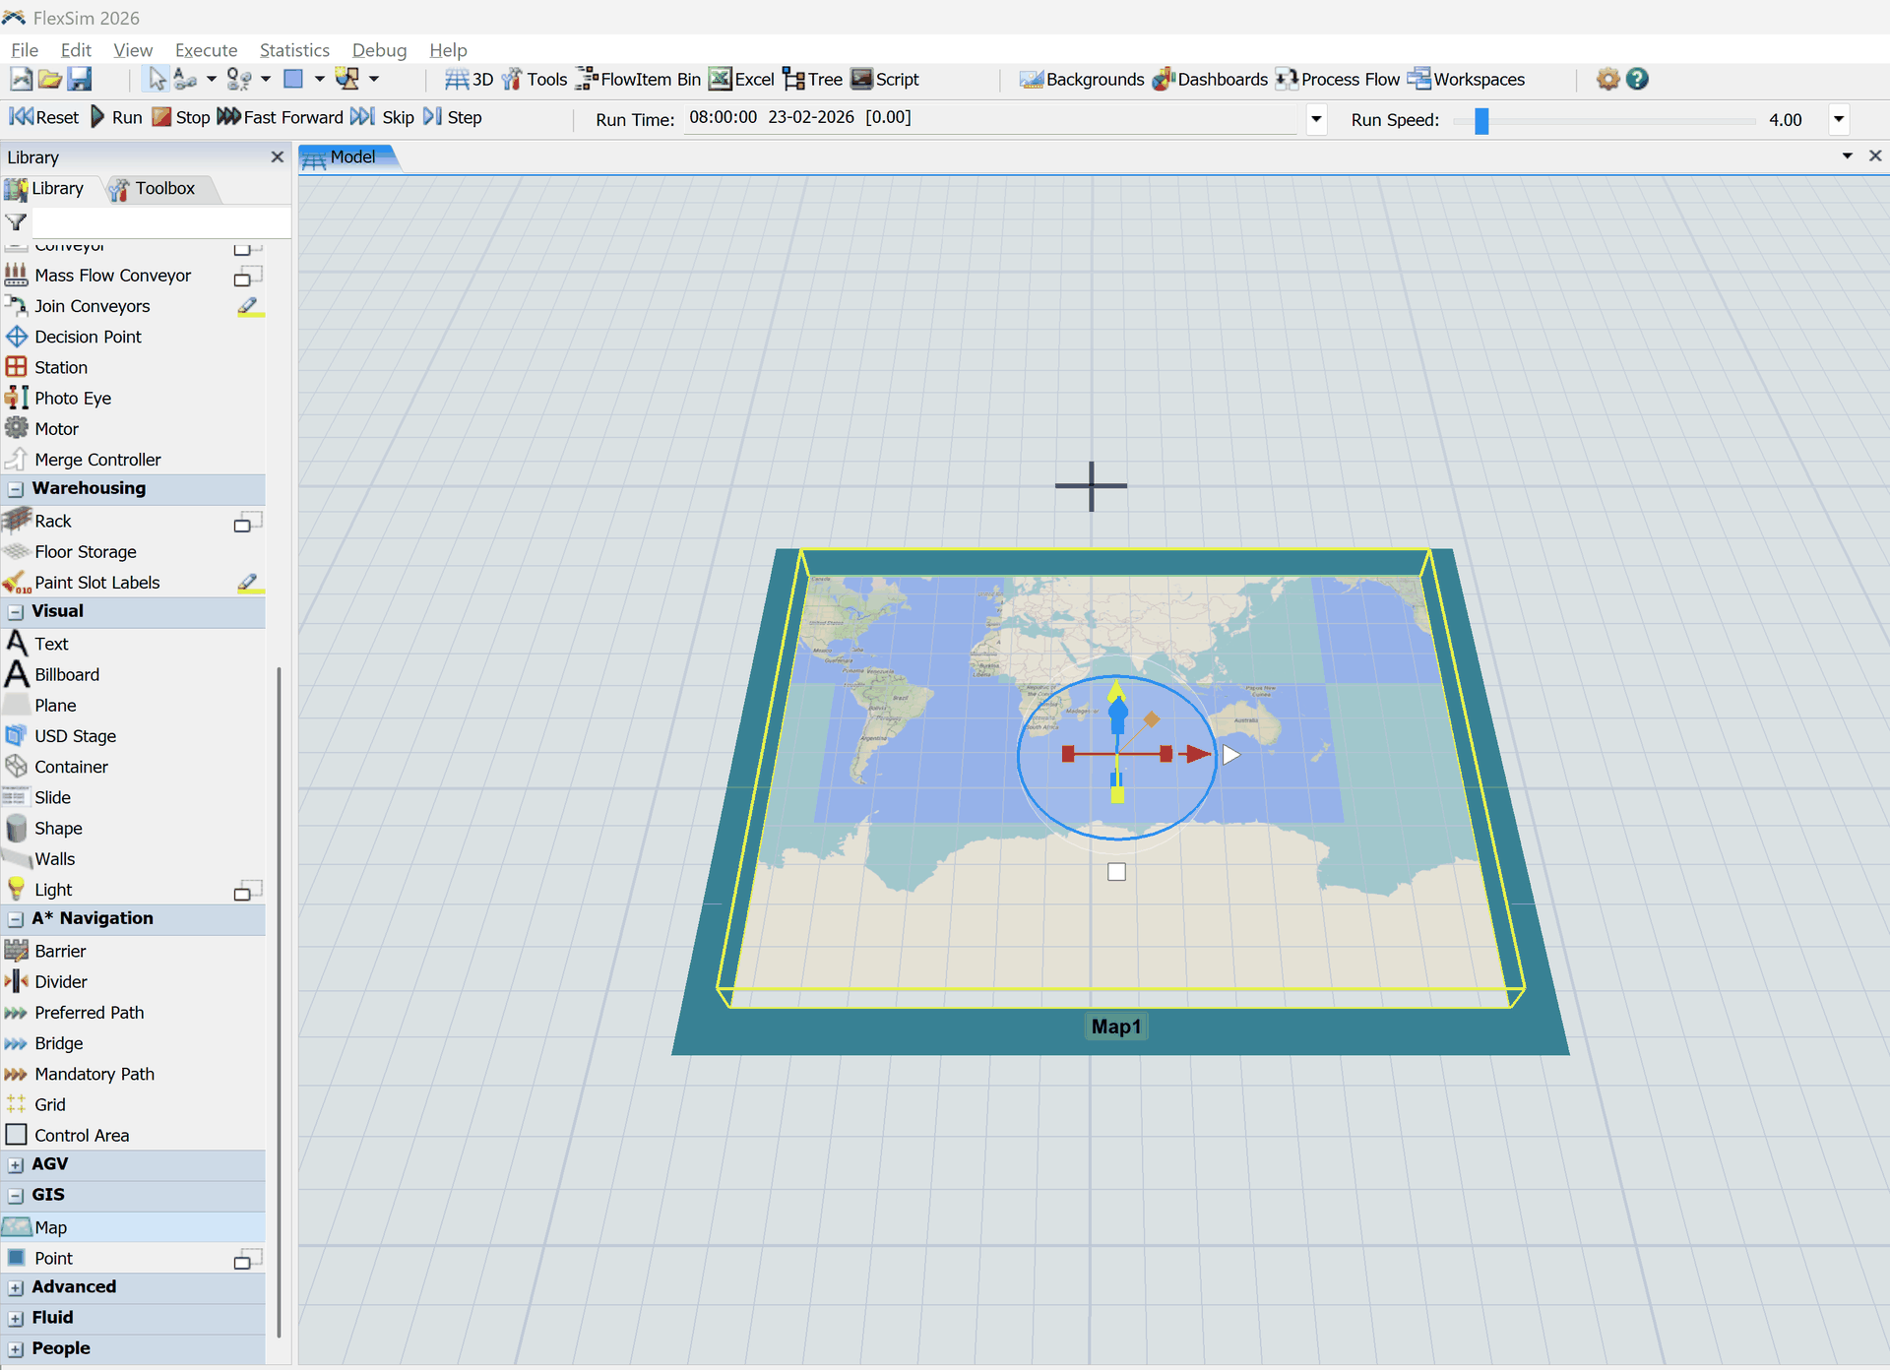Open the Run Speed dropdown arrow
The height and width of the screenshot is (1370, 1890).
pyautogui.click(x=1838, y=119)
